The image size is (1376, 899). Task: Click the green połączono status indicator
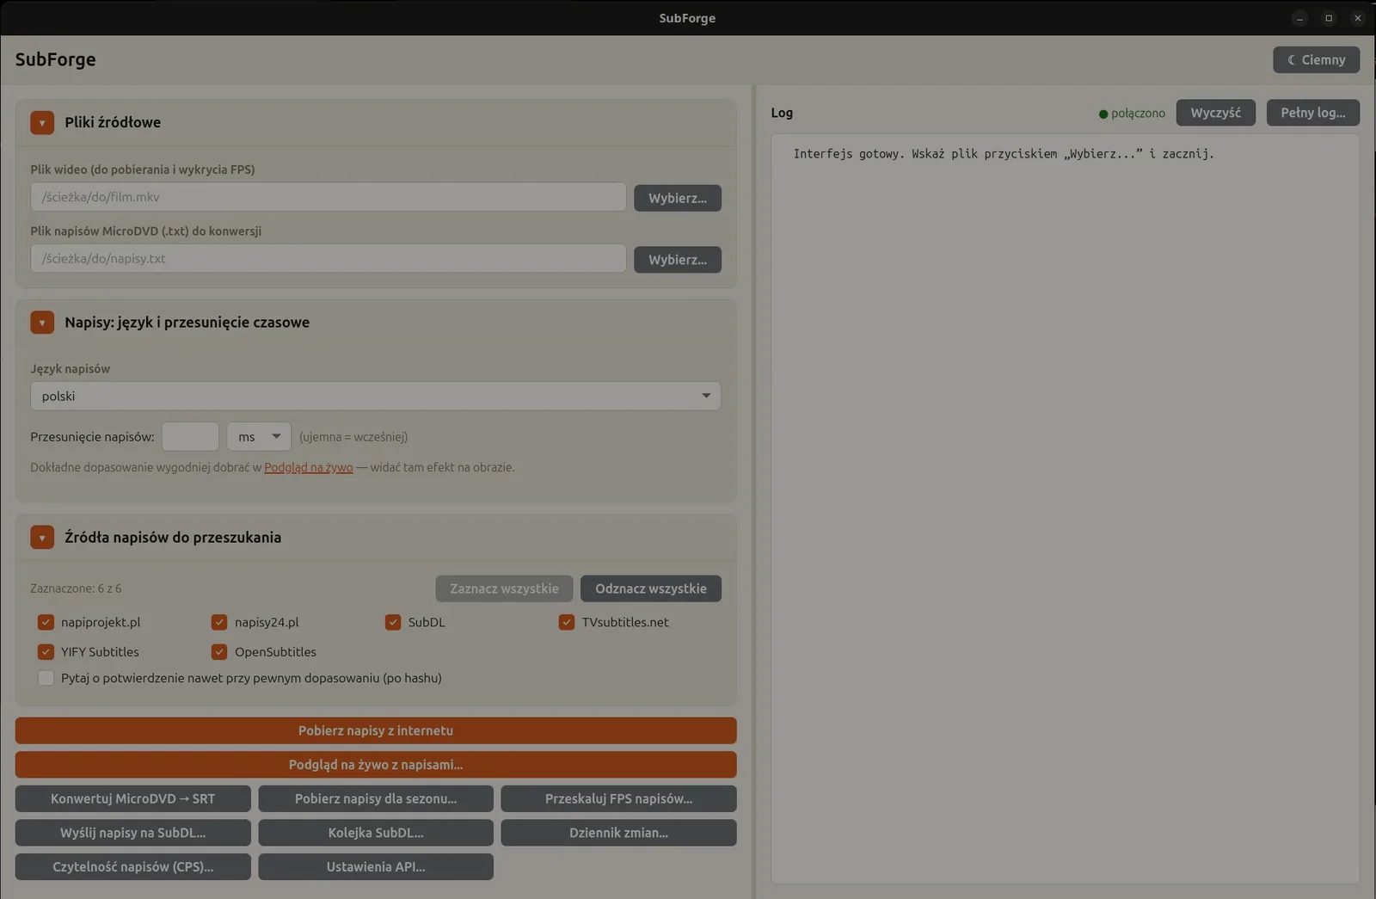point(1132,114)
